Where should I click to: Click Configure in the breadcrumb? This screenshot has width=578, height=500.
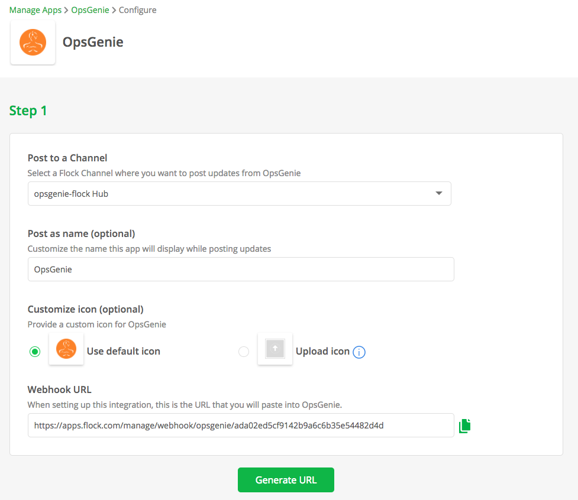coord(137,10)
